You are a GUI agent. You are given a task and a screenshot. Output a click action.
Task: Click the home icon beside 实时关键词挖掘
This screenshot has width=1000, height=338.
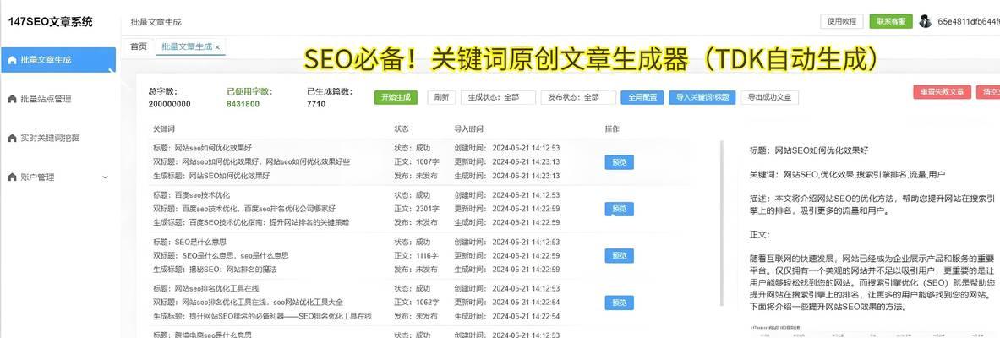point(12,138)
